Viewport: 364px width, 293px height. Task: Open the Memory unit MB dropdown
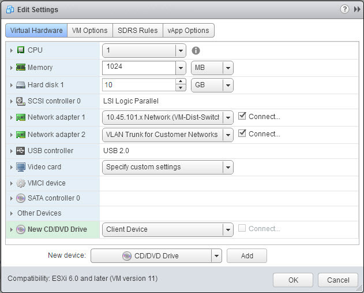click(x=227, y=68)
